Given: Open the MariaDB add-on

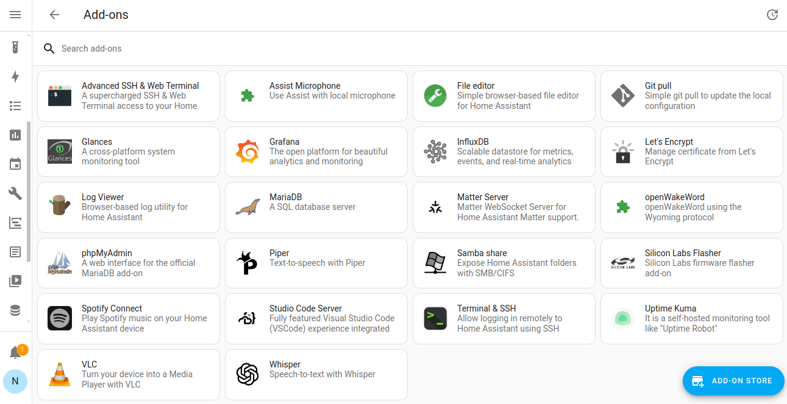Looking at the screenshot, I should (316, 207).
